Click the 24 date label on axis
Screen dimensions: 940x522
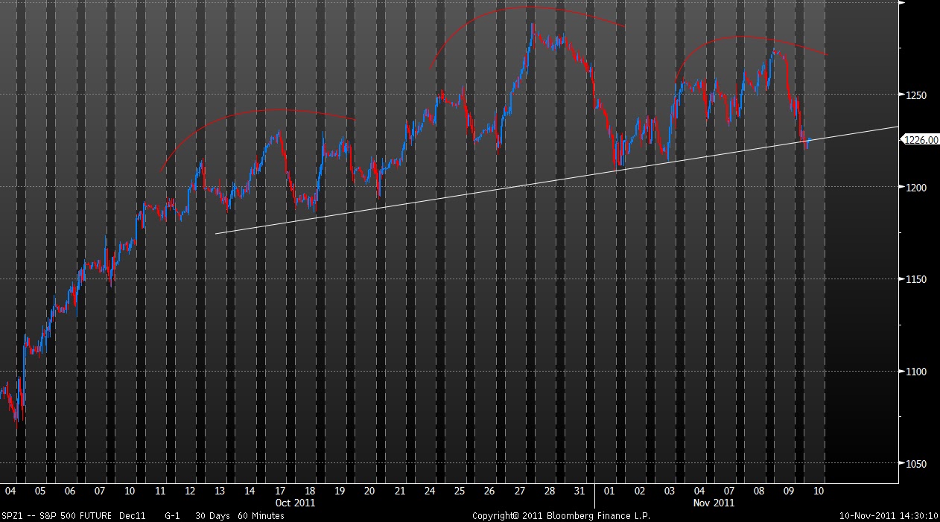(x=430, y=491)
